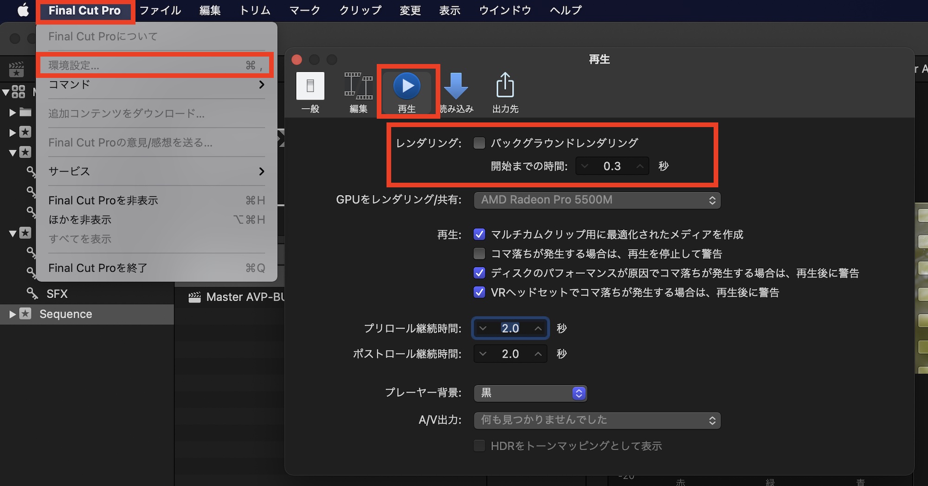
Task: Choose 追加コンテンツをダウンロード... menu item
Action: [x=156, y=114]
